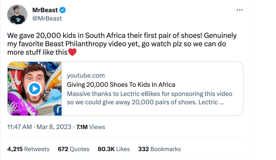Open 'Giving 20,000 Shoes To Kids' title
The height and width of the screenshot is (160, 276).
point(121,85)
